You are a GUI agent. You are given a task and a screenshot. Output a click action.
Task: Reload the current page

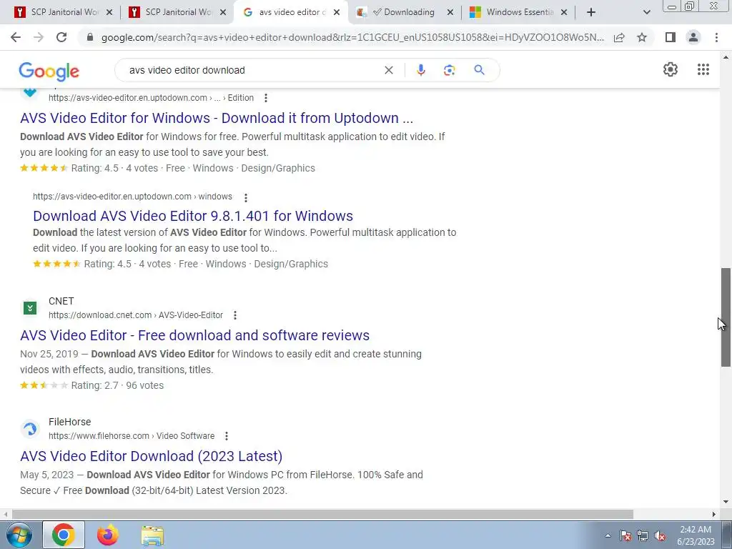click(61, 37)
